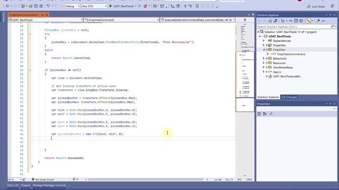This screenshot has height=190, width=339.
Task: Open the Debug configuration dropdown
Action: coord(72,6)
